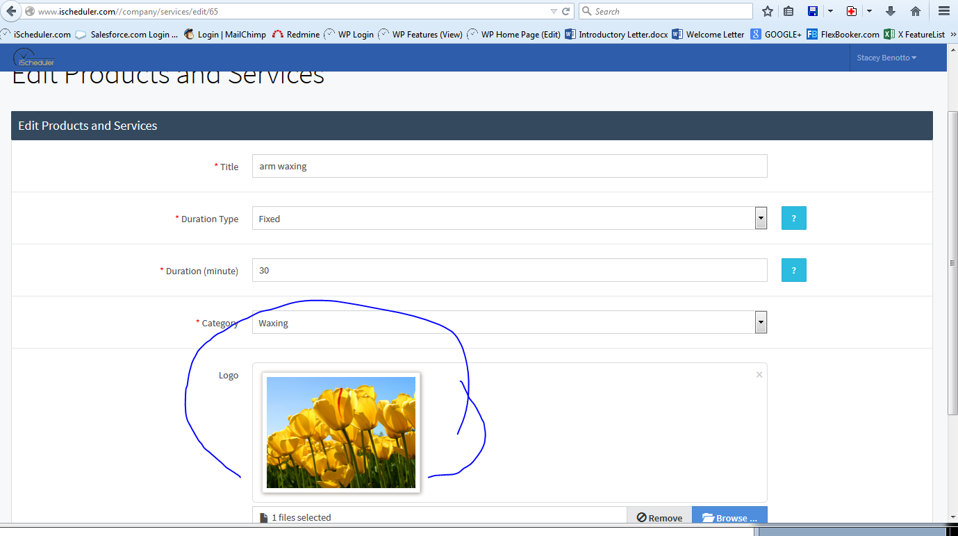Open FlexBooker.com bookmark

[843, 34]
